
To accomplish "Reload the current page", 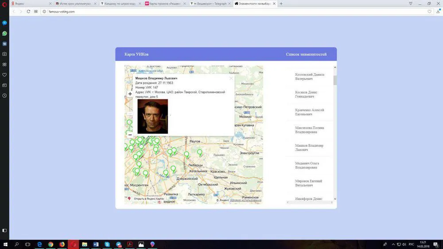I will 28,12.
